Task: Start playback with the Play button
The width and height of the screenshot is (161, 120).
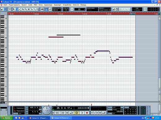Action: (x=82, y=113)
